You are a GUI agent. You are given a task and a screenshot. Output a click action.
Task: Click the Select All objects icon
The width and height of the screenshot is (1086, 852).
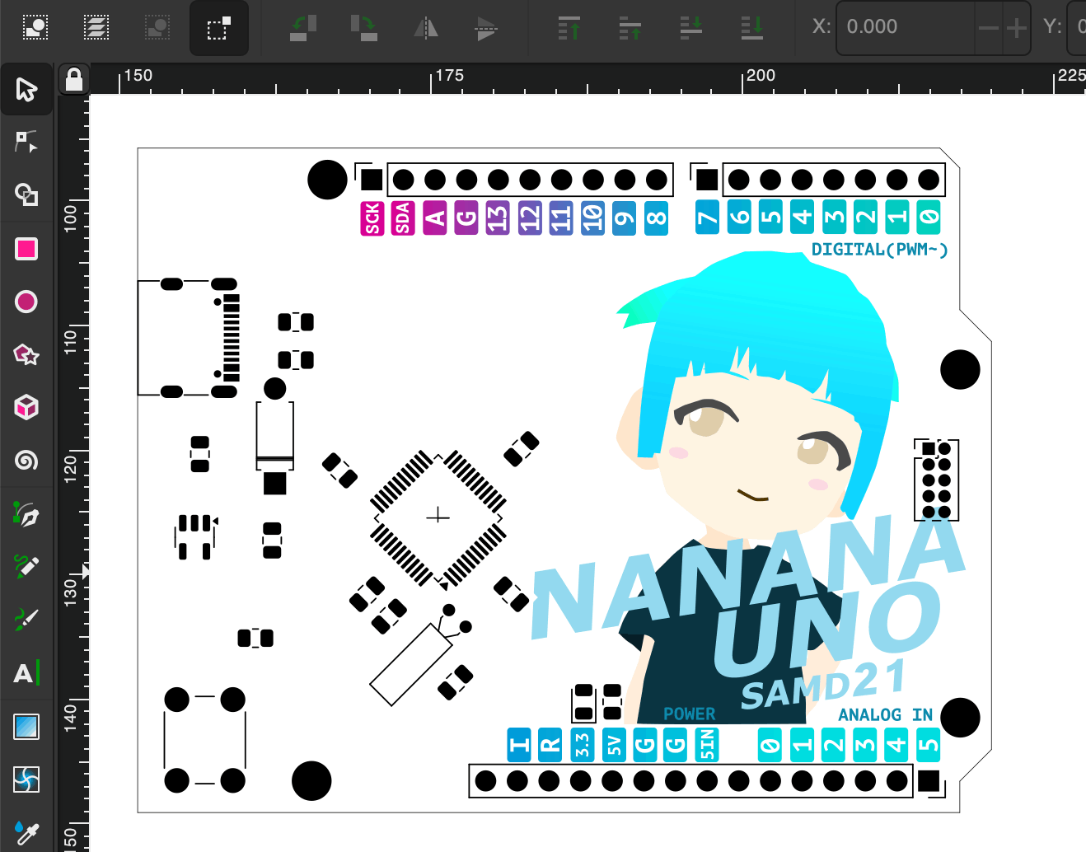point(35,27)
